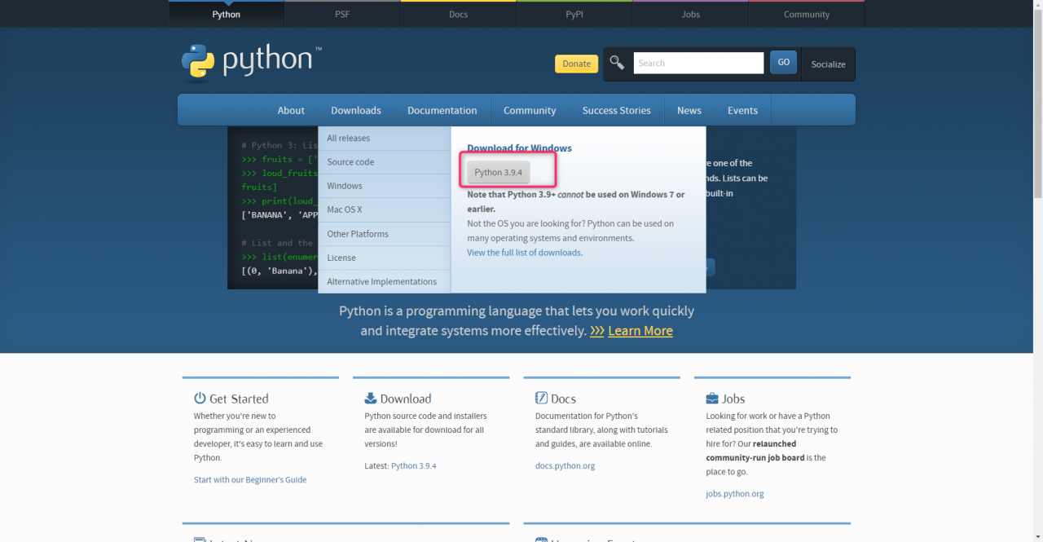This screenshot has height=542, width=1043.
Task: Download Python 3.9.4 for Windows
Action: point(499,173)
